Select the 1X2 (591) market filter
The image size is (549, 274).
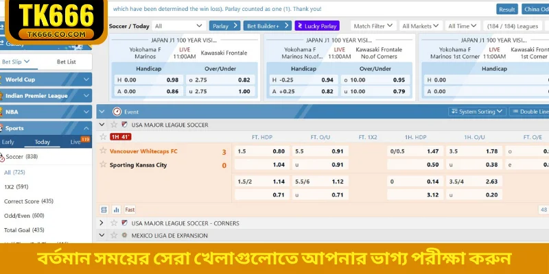point(16,186)
